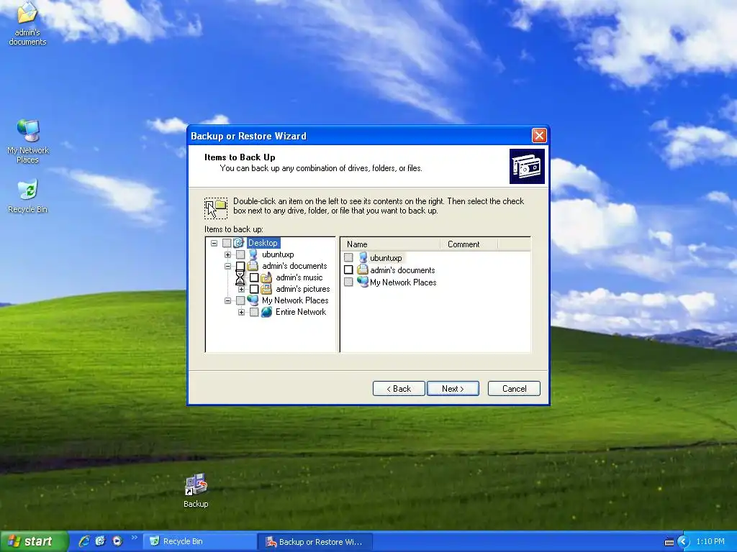Check admin's documents box in the Name list
This screenshot has height=552, width=737.
pos(348,270)
